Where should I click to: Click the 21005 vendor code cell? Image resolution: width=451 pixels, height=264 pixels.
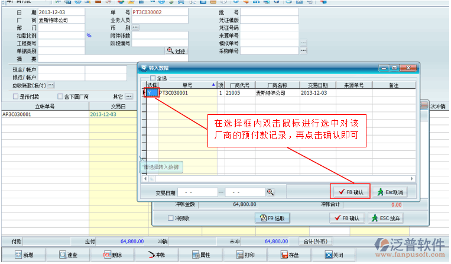tap(239, 93)
